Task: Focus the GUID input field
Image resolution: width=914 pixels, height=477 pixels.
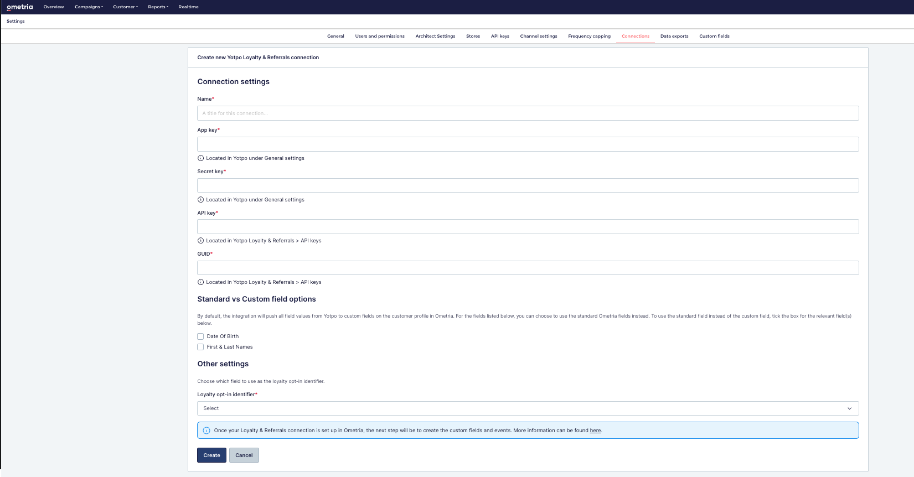Action: 528,268
